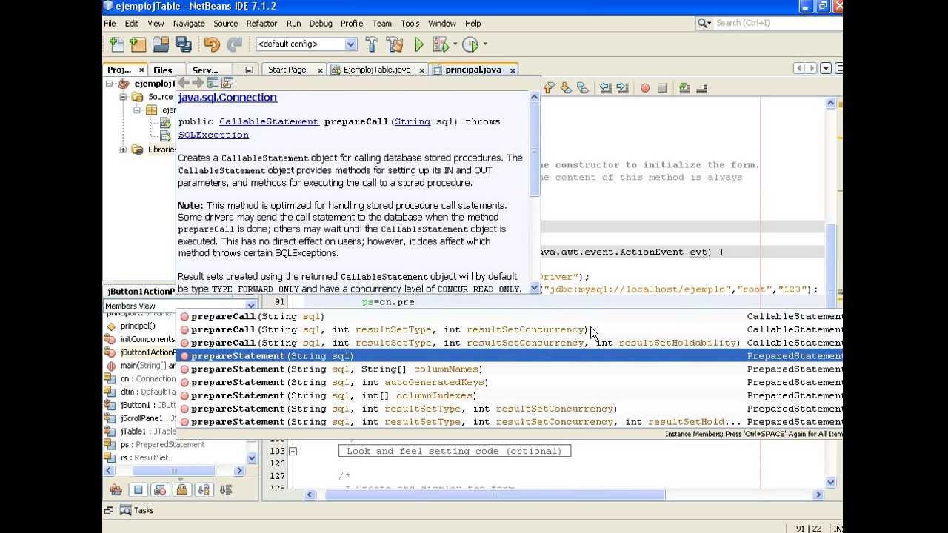Click Next Bookmark editor icon

(566, 88)
